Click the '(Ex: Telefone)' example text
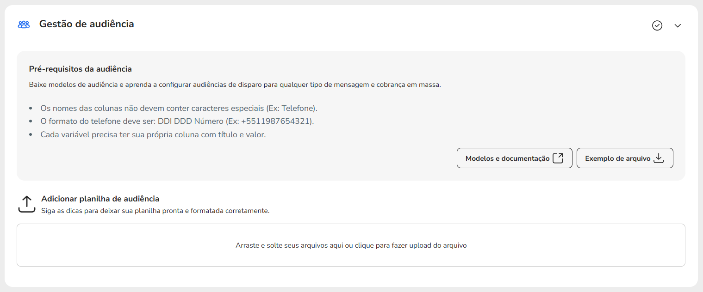This screenshot has height=292, width=703. coord(292,108)
